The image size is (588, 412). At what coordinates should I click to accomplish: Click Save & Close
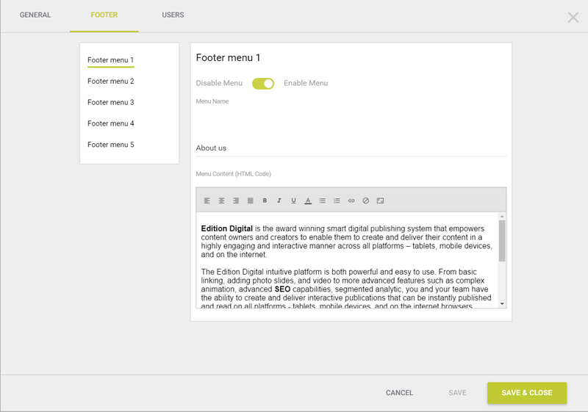527,393
